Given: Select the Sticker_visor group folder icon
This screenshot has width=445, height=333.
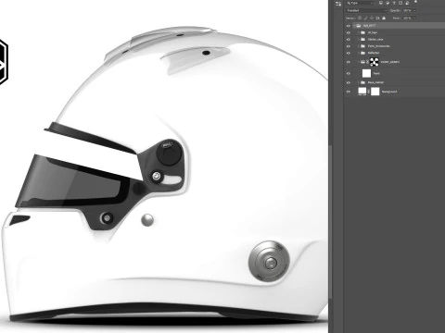Looking at the screenshot, I should pyautogui.click(x=363, y=39).
